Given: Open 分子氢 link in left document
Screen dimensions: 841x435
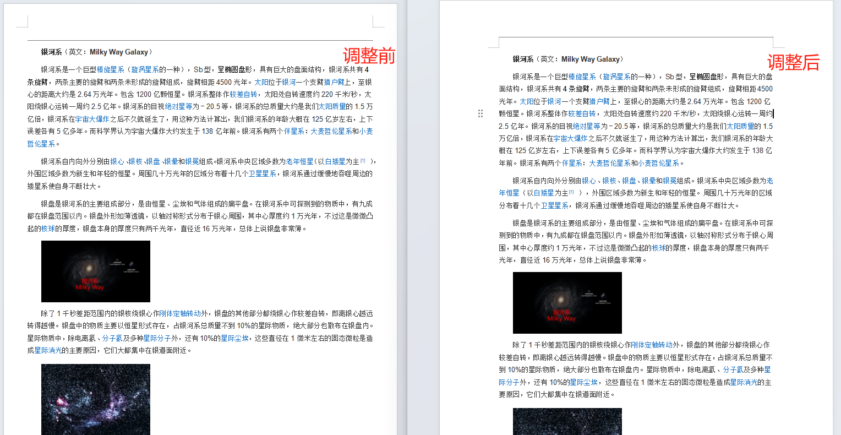Looking at the screenshot, I should [112, 338].
